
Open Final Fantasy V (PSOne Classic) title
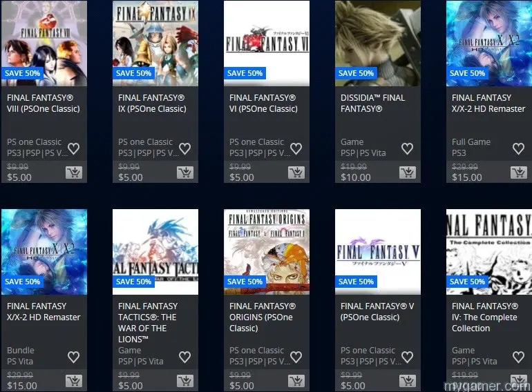(x=377, y=312)
